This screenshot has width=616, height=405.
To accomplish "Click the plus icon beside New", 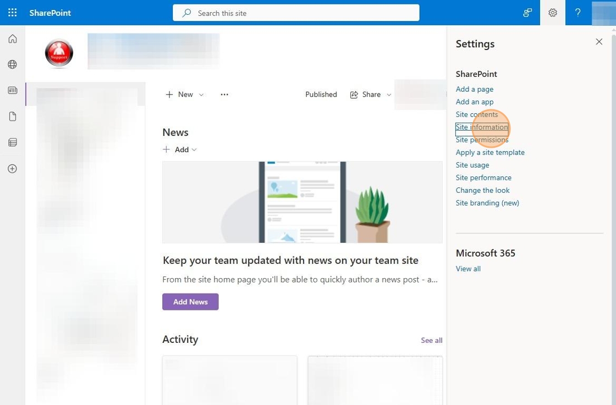I will [x=169, y=95].
